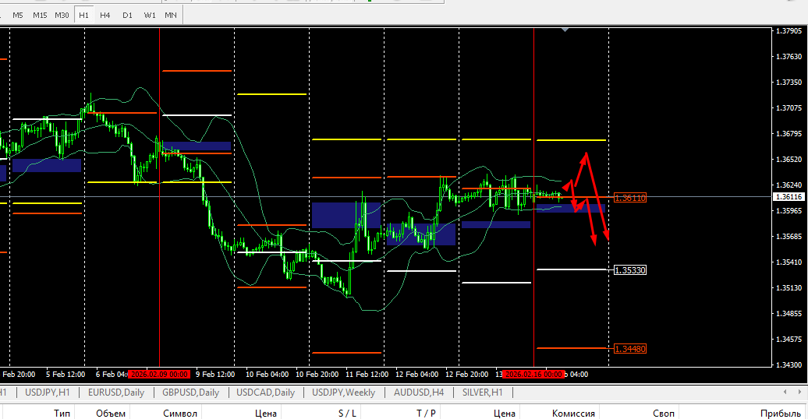Screen dimensions: 808x419
Task: Open the USDJPY,H1 chart tab
Action: (48, 393)
